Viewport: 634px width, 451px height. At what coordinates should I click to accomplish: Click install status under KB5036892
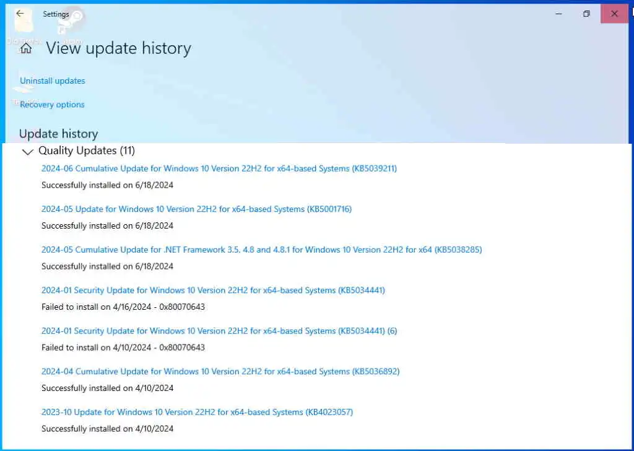point(108,388)
